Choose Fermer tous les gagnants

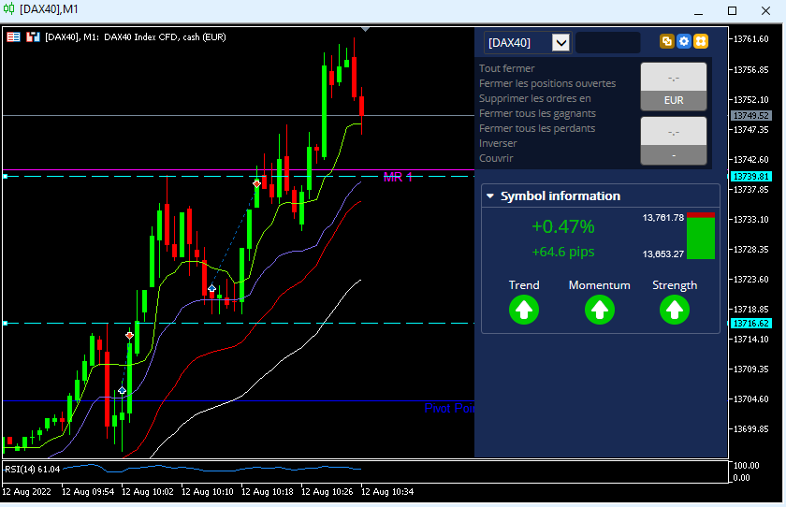coord(537,113)
